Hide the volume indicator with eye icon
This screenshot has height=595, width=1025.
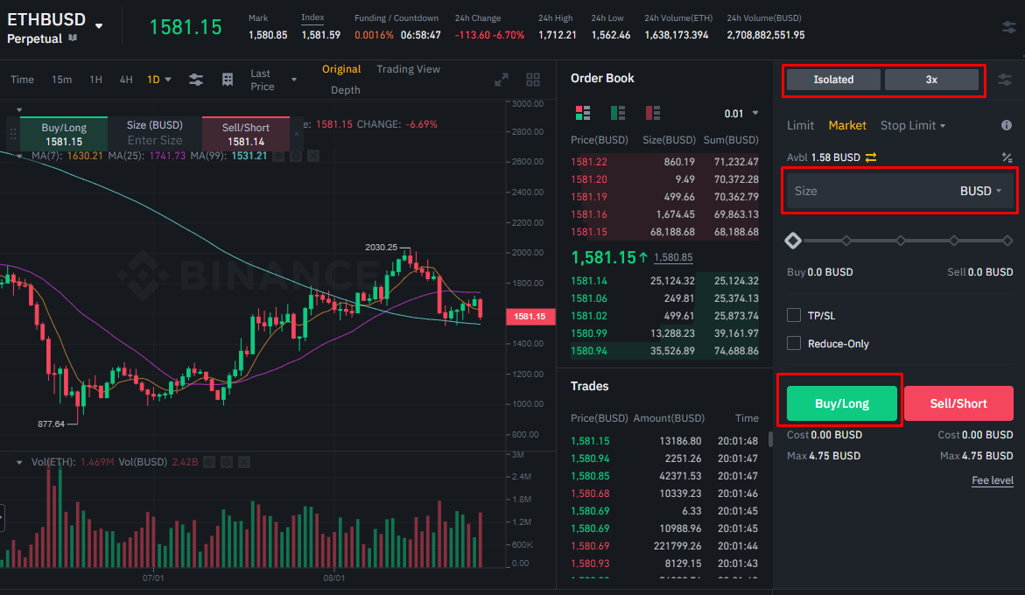point(209,462)
